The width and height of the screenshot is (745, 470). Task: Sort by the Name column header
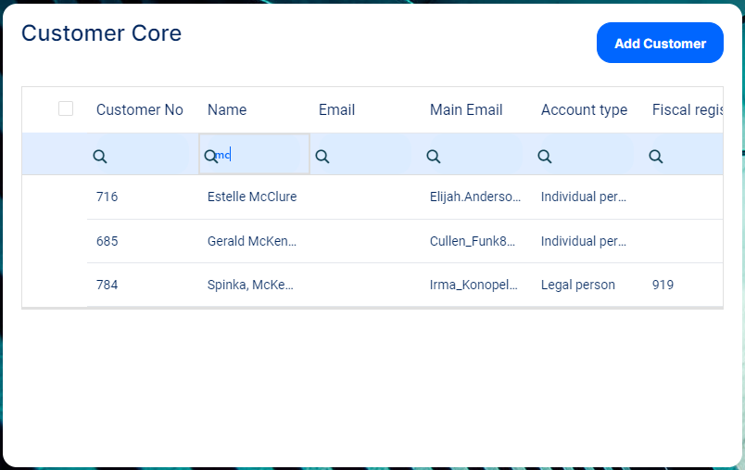click(x=227, y=109)
